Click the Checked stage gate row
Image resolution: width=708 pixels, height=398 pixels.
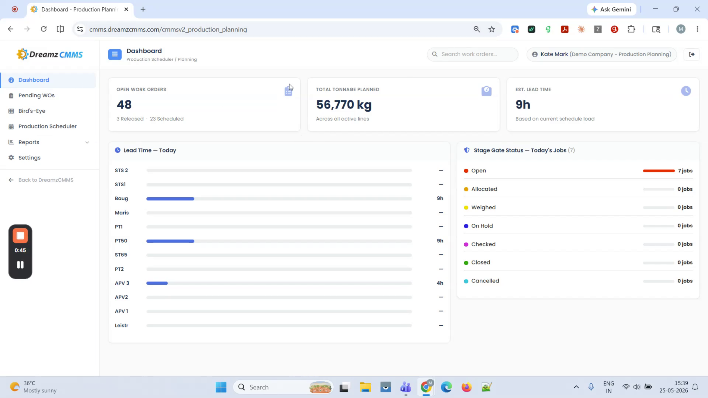pyautogui.click(x=578, y=244)
